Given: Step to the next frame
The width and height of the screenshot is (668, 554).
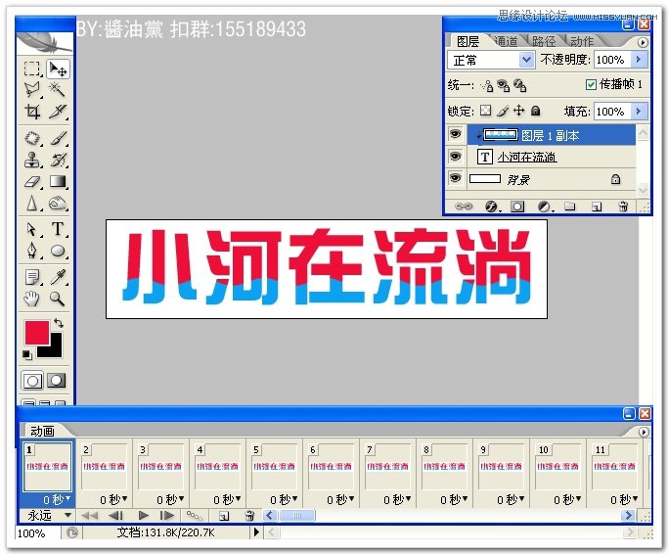Looking at the screenshot, I should pos(167,516).
